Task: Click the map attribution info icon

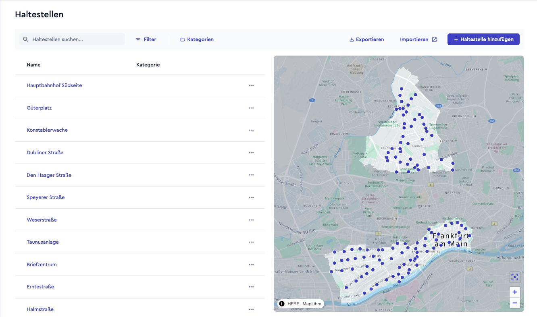Action: (x=282, y=304)
